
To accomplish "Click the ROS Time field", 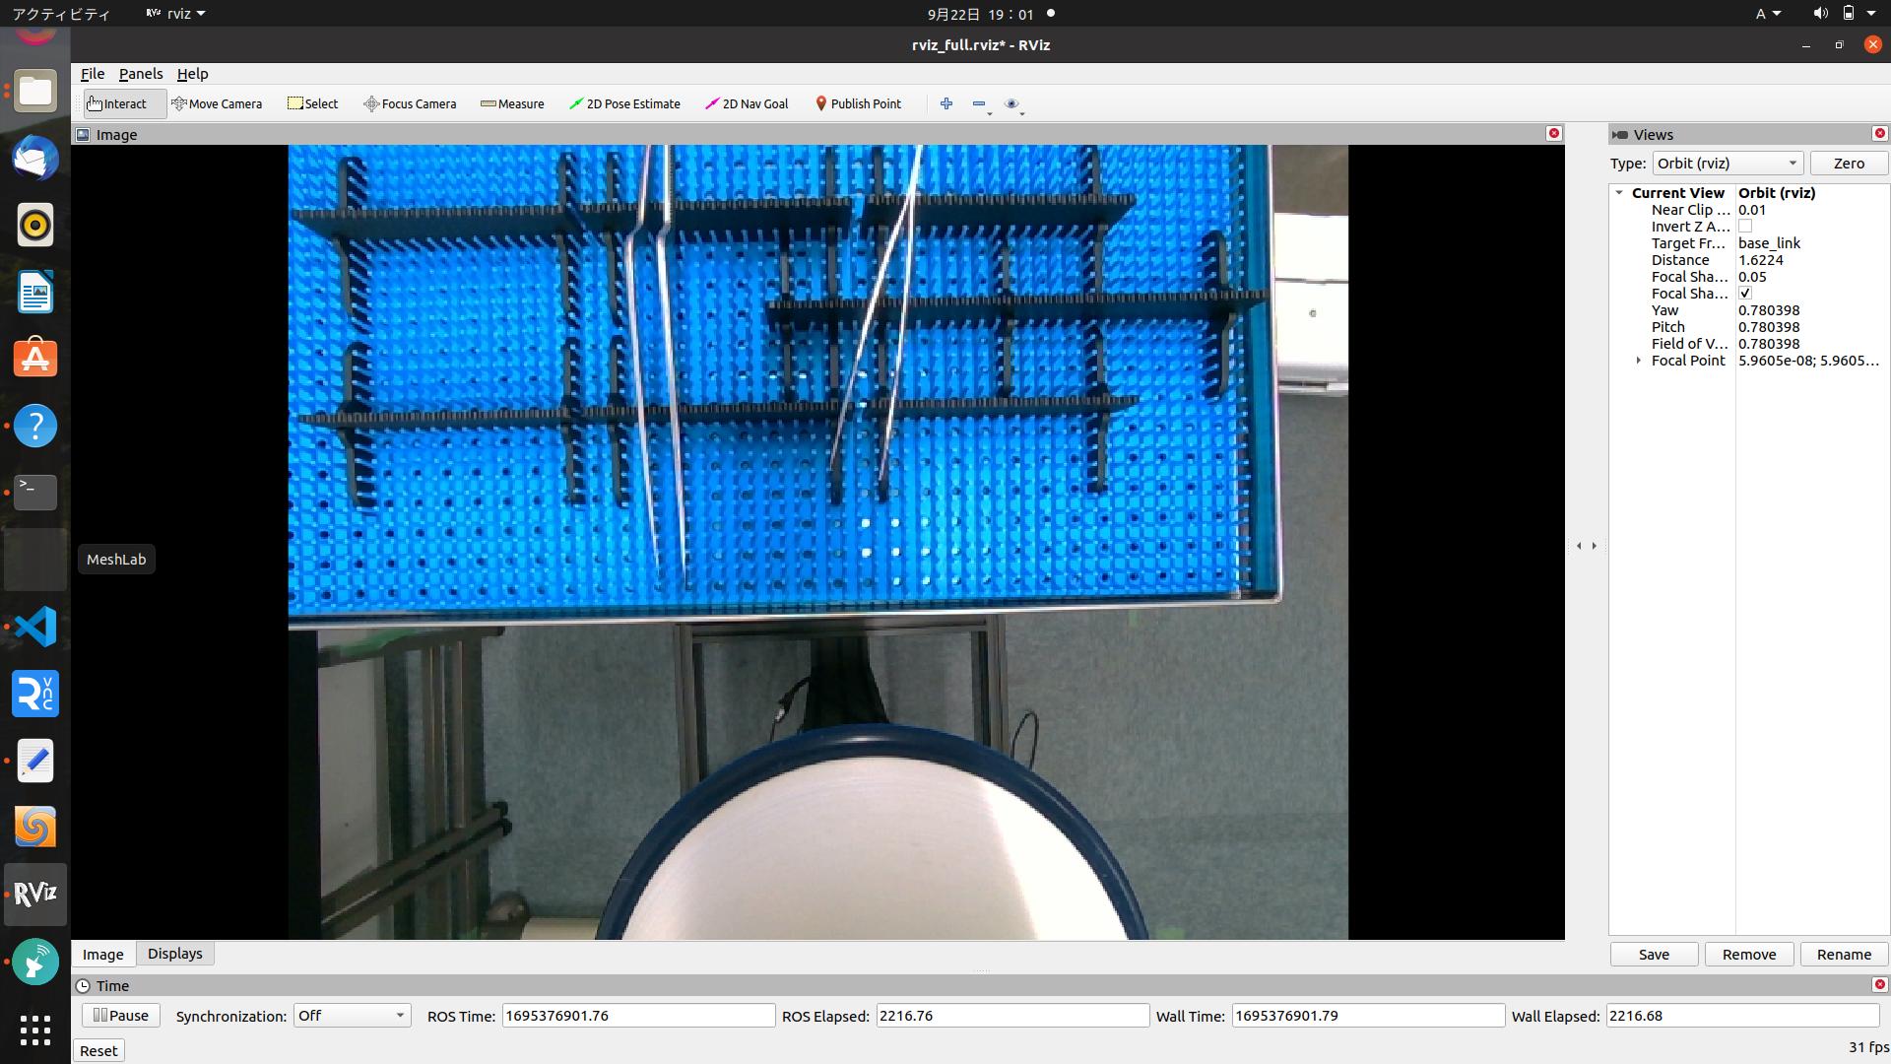I will 638,1016.
